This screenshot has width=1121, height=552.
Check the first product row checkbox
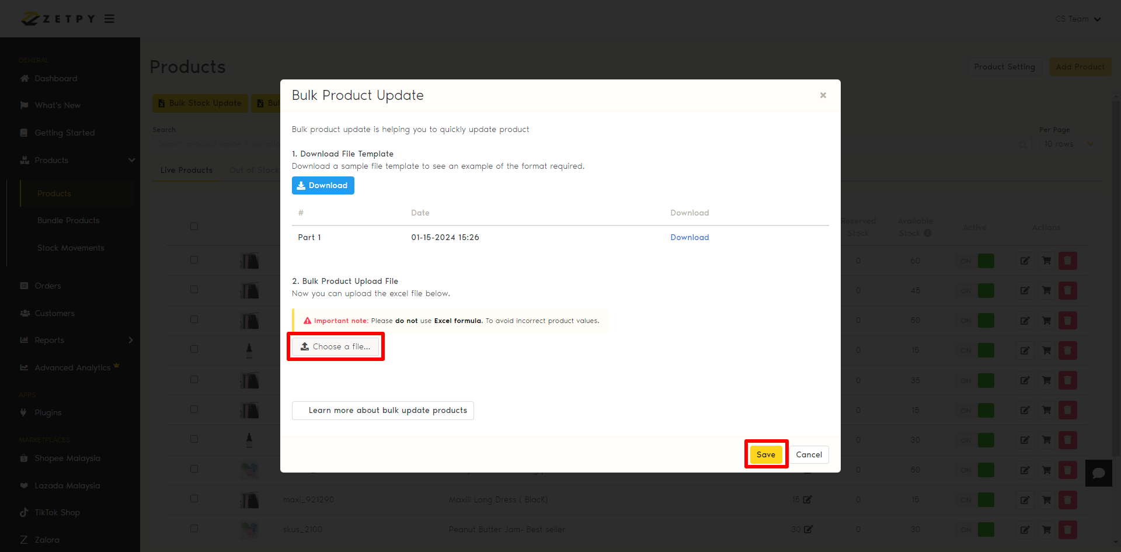click(194, 259)
